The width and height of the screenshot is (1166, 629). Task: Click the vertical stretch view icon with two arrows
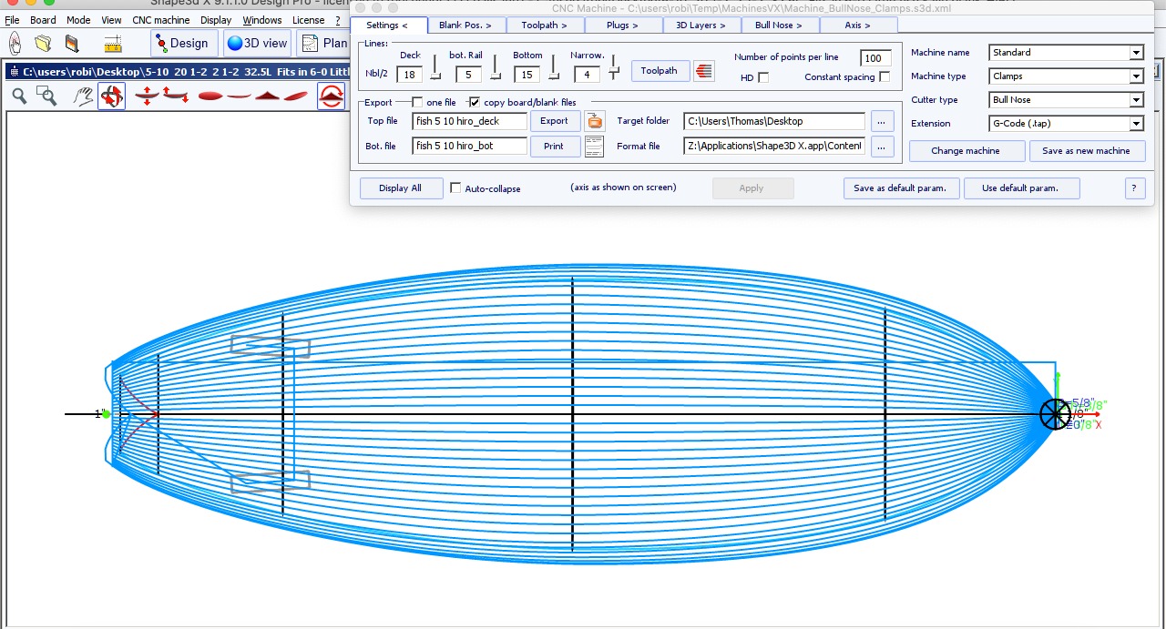[x=147, y=96]
